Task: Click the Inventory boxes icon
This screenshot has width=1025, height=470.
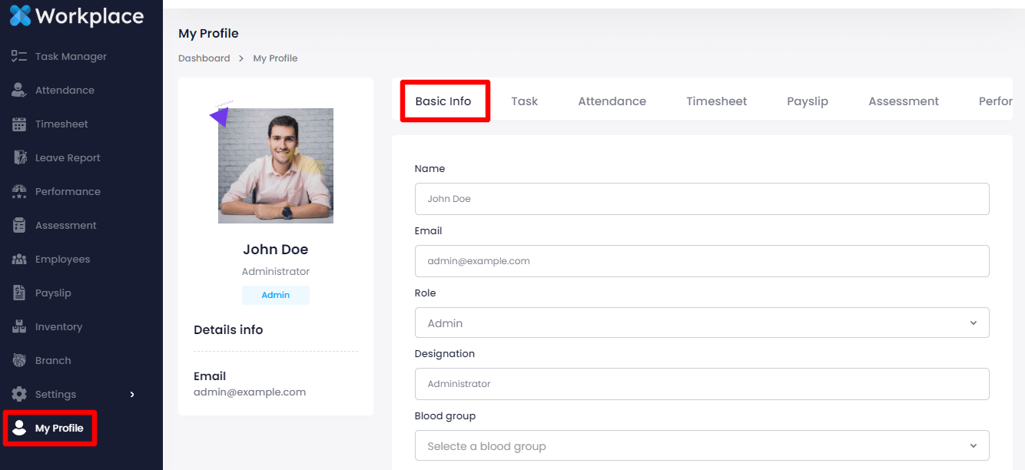Action: 19,326
